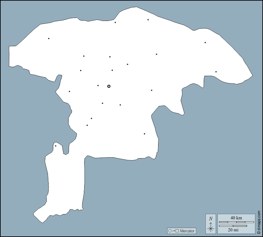This screenshot has height=237, width=263.
Task: Click the ringed capital city marker
Action: tap(109, 86)
